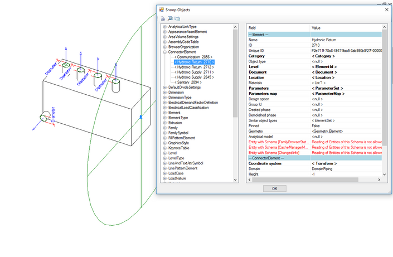Expand the LevelType tree node
This screenshot has width=393, height=257.
tap(165, 158)
